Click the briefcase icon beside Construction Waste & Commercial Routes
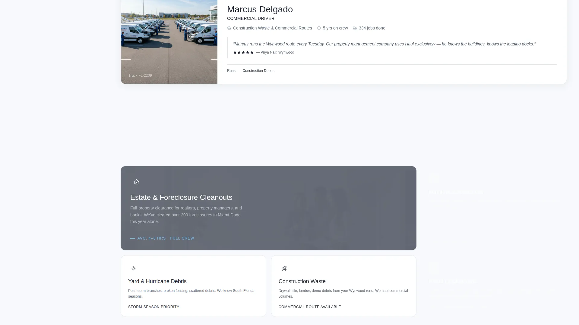579x325 pixels. 229,28
